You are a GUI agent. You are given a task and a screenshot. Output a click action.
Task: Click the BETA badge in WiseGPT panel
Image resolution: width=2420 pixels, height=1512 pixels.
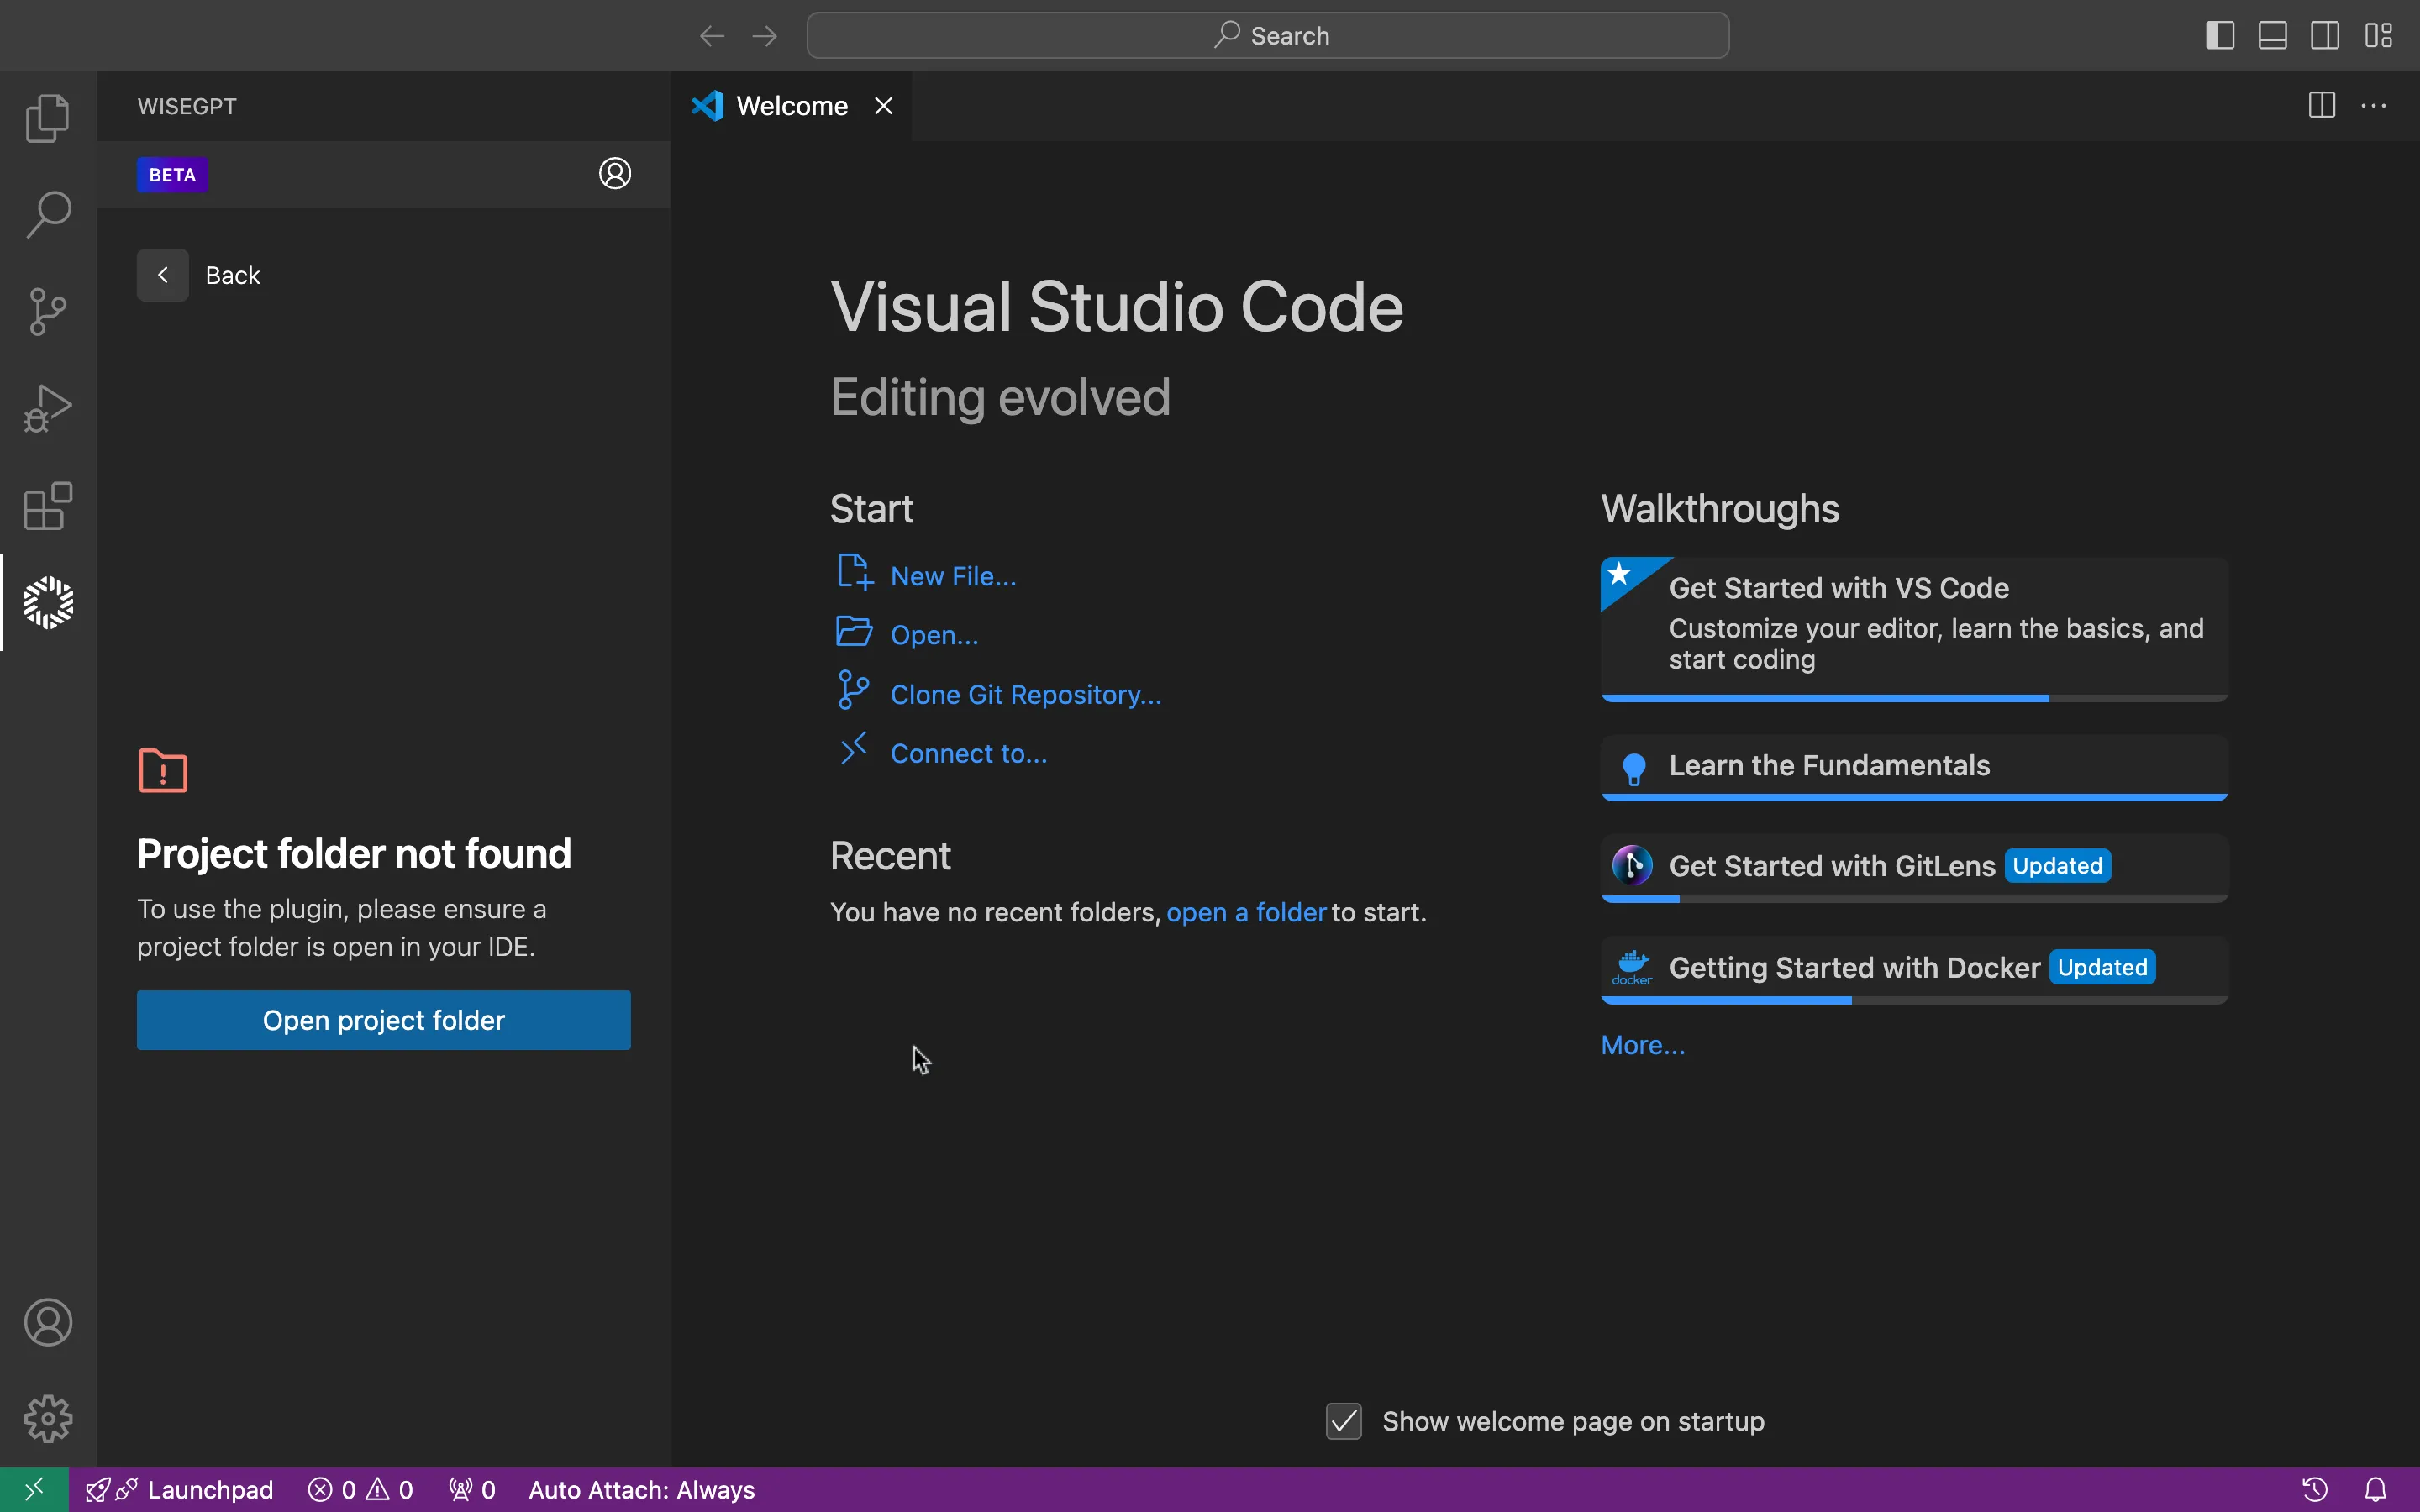(172, 175)
